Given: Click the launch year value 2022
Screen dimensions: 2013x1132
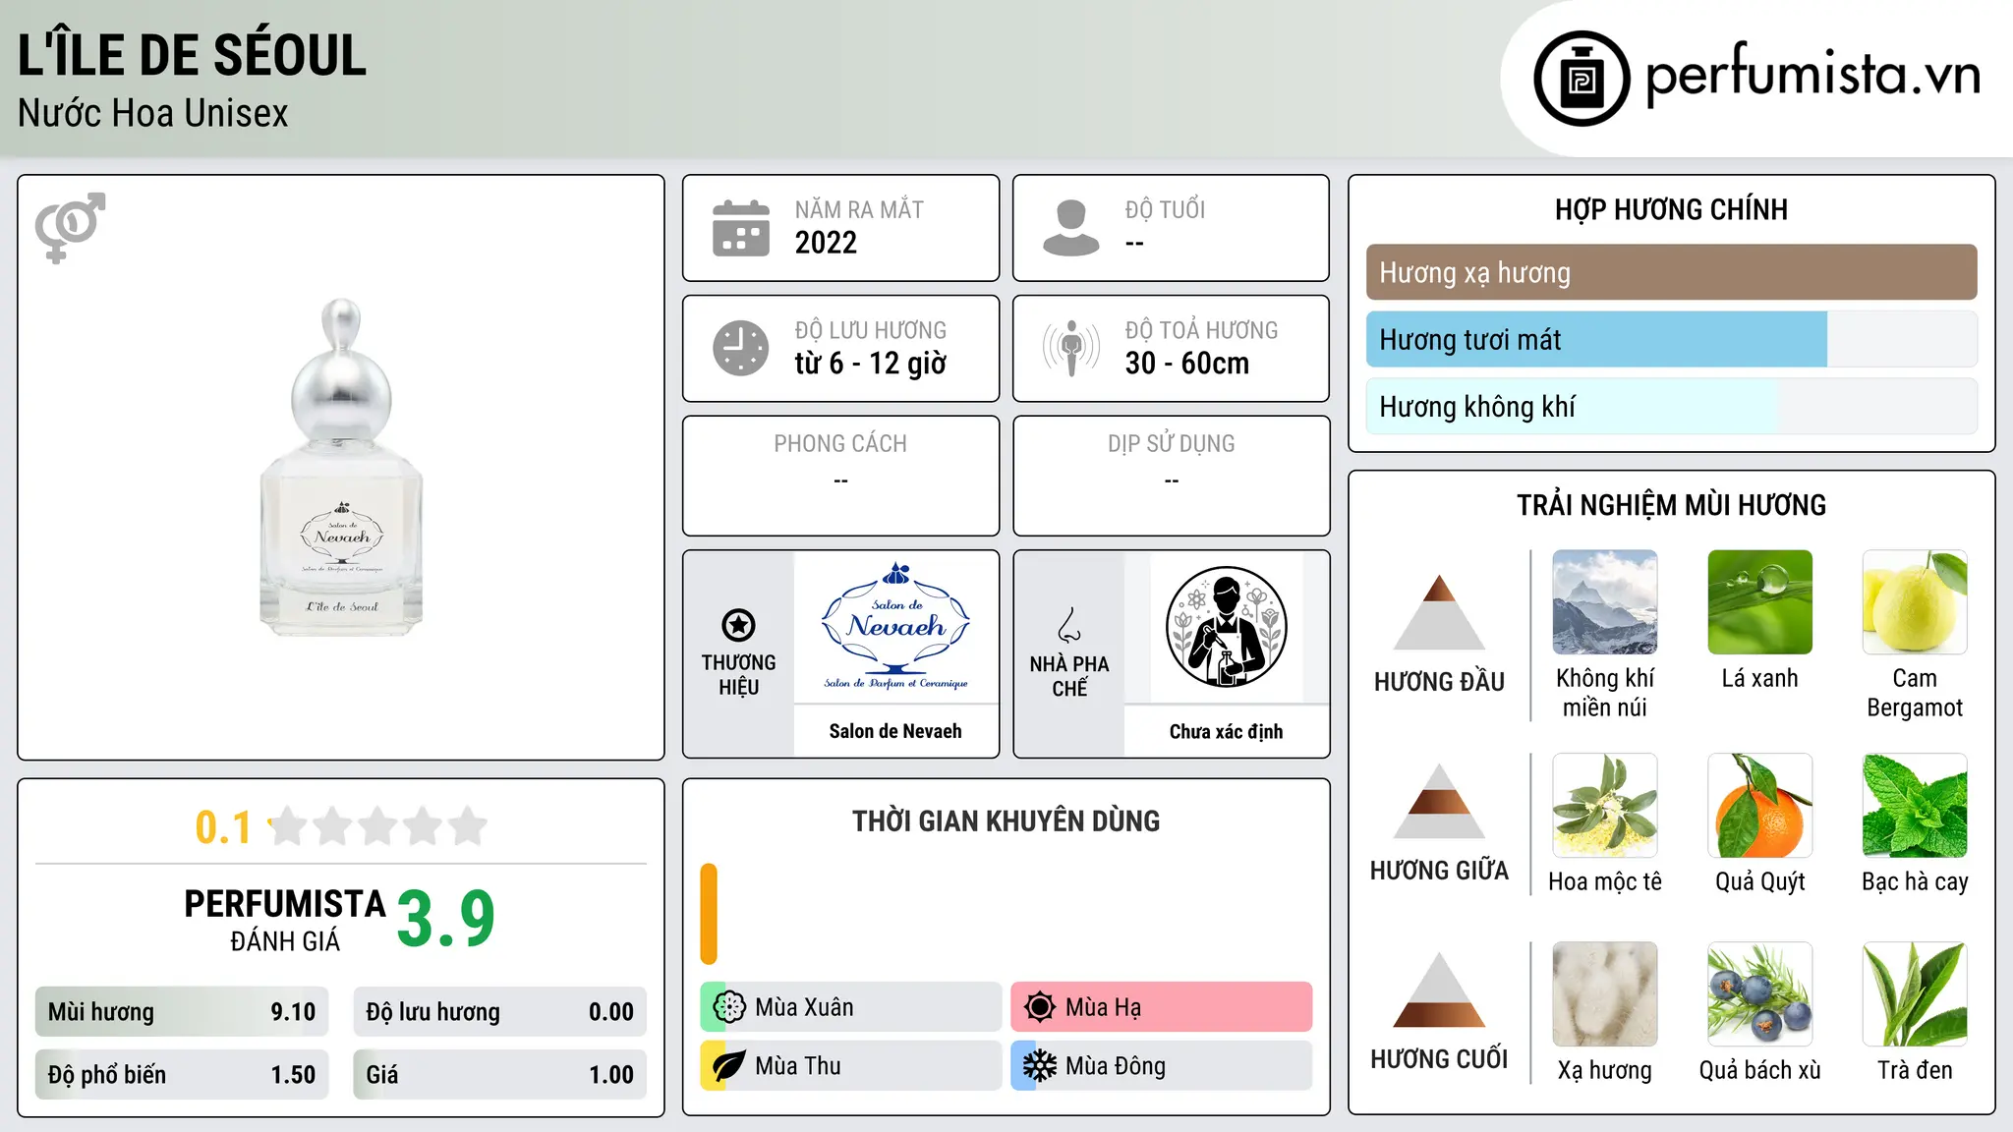Looking at the screenshot, I should [x=826, y=243].
